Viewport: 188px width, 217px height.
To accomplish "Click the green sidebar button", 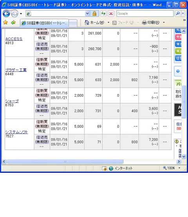I will (x=178, y=51).
